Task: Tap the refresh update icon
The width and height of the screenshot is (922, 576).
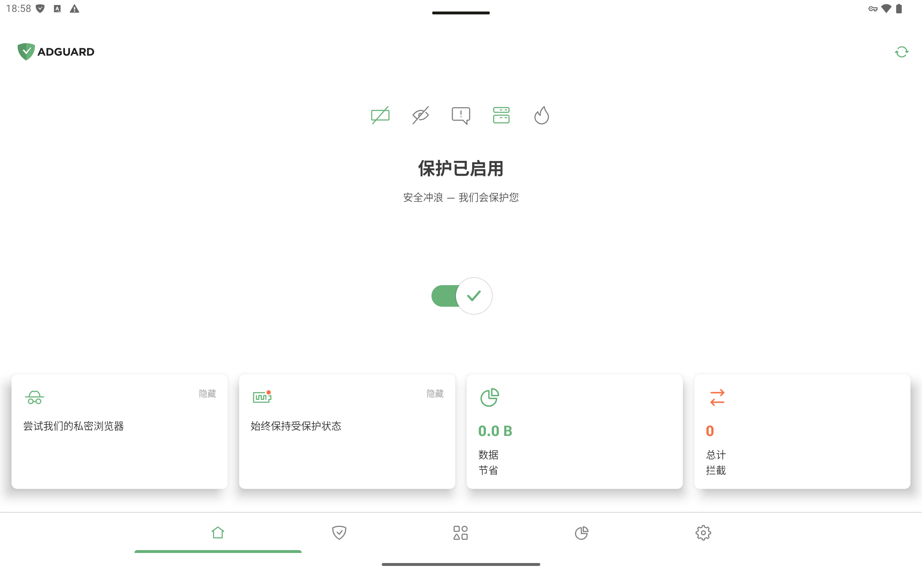Action: pyautogui.click(x=901, y=52)
